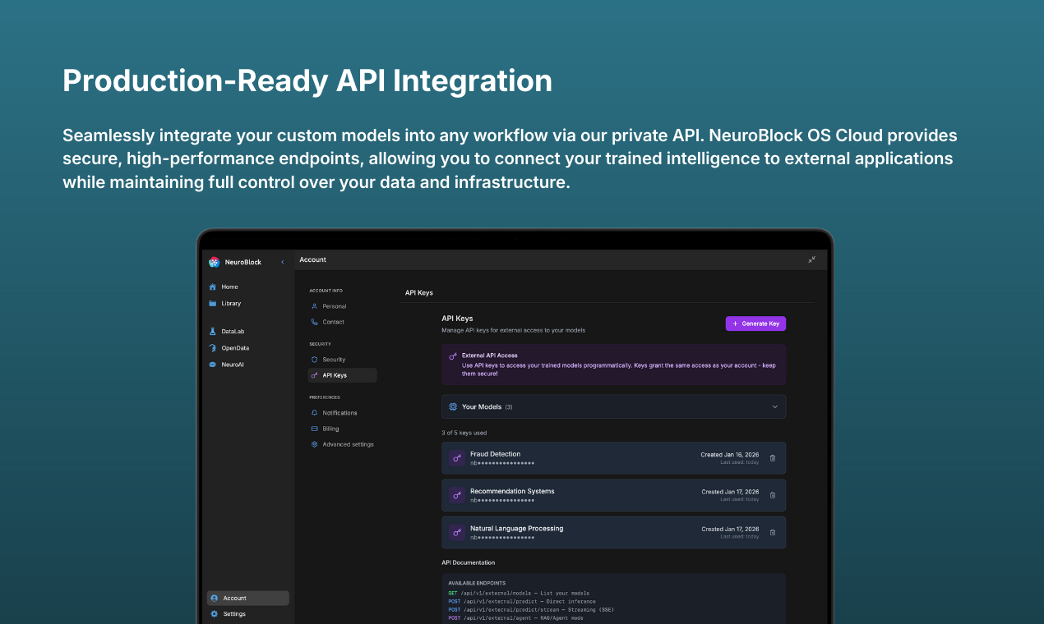Delete the Fraud Detection key

(x=773, y=458)
